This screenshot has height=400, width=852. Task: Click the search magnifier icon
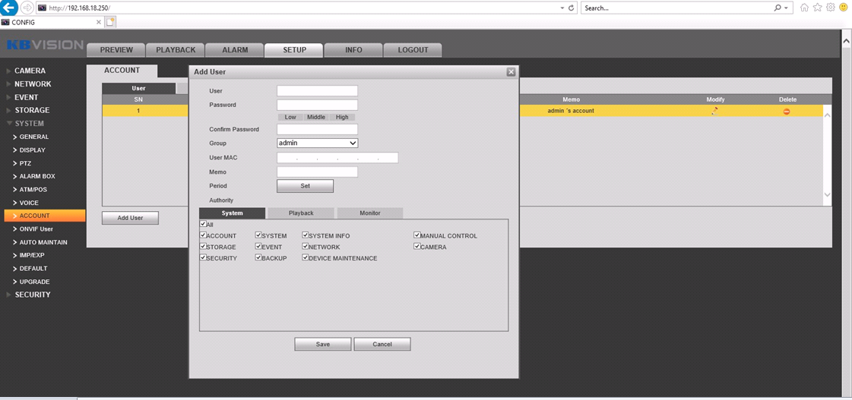(778, 8)
